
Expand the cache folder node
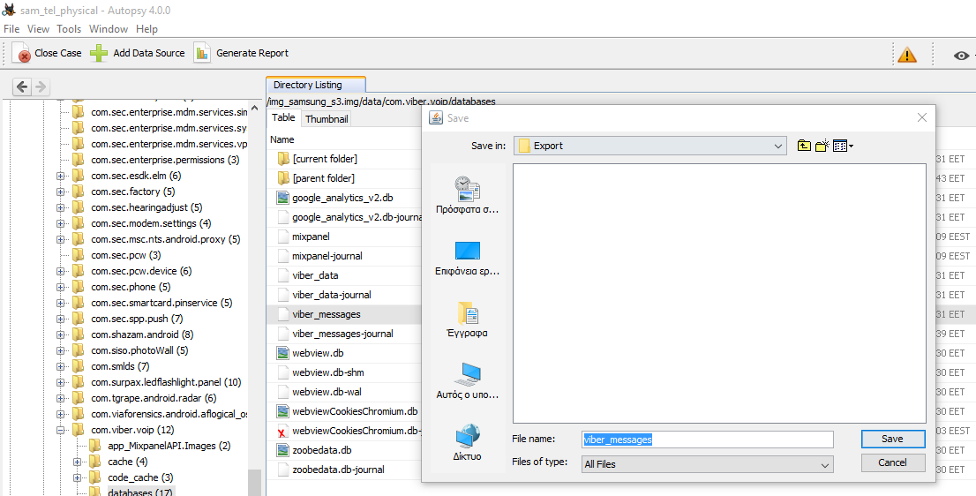click(77, 462)
